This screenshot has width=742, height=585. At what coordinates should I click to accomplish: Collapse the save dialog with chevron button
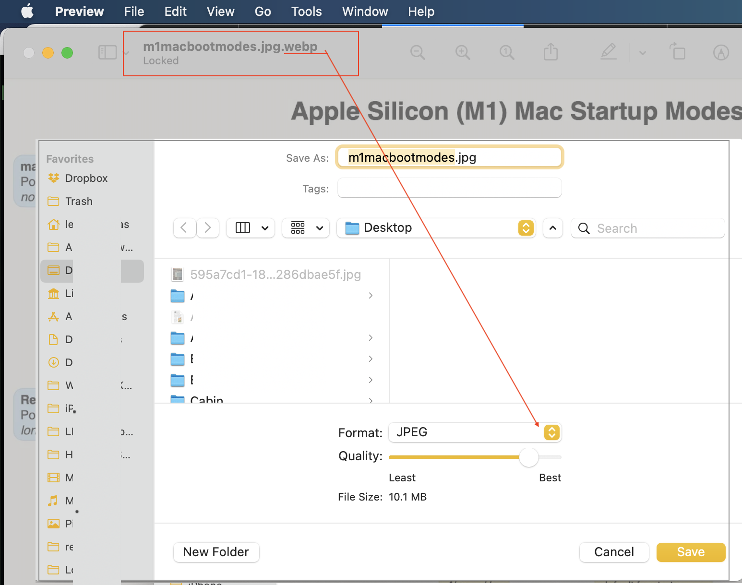[553, 228]
